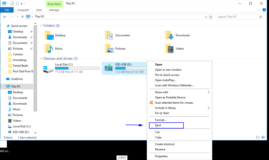Image resolution: width=269 pixels, height=160 pixels.
Task: Expand the Share with submenu arrow
Action: [208, 92]
